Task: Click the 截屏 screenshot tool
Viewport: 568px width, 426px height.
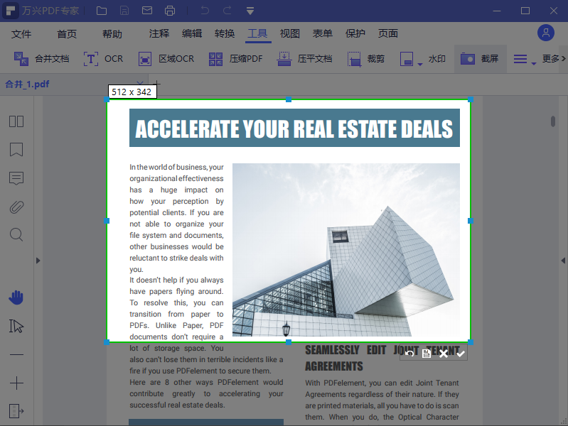Action: click(479, 59)
